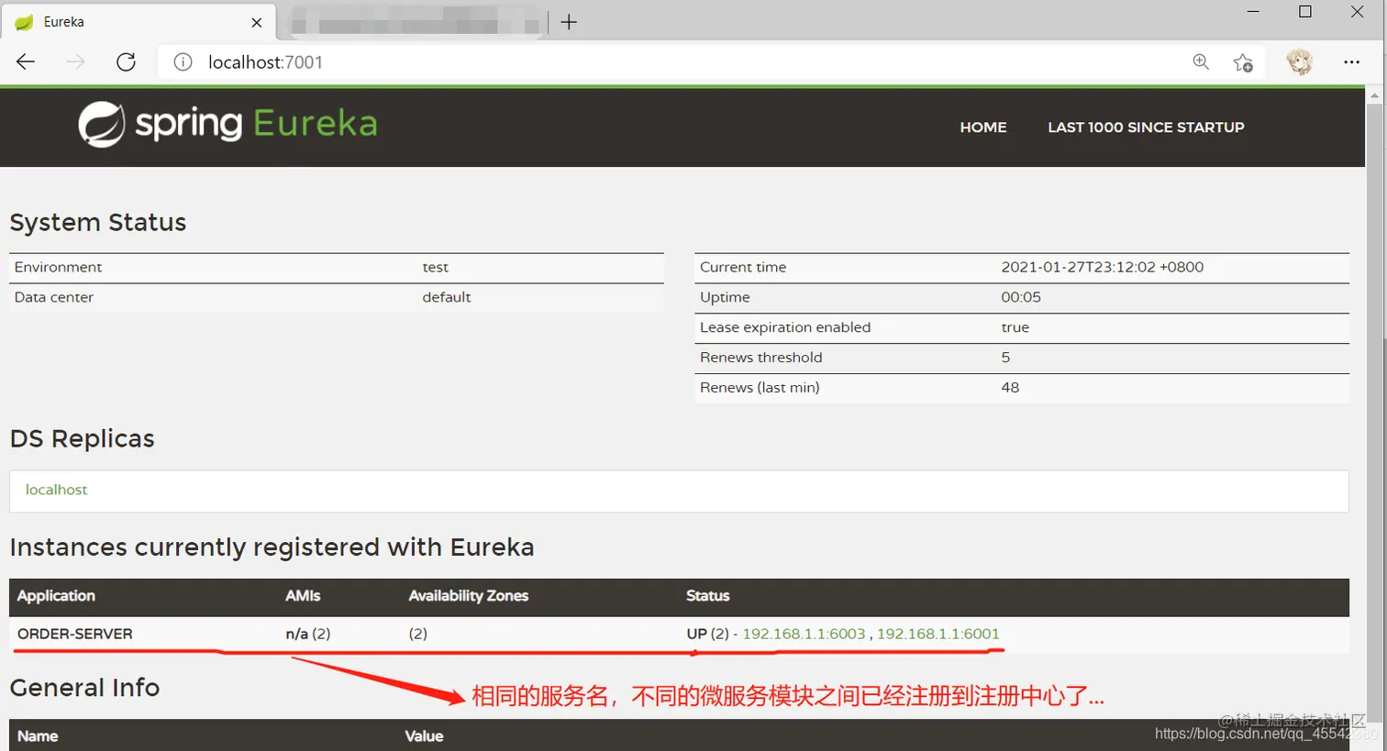This screenshot has width=1387, height=751.
Task: Click the Current time value 2021-01-27T23:12:02
Action: (x=1102, y=267)
